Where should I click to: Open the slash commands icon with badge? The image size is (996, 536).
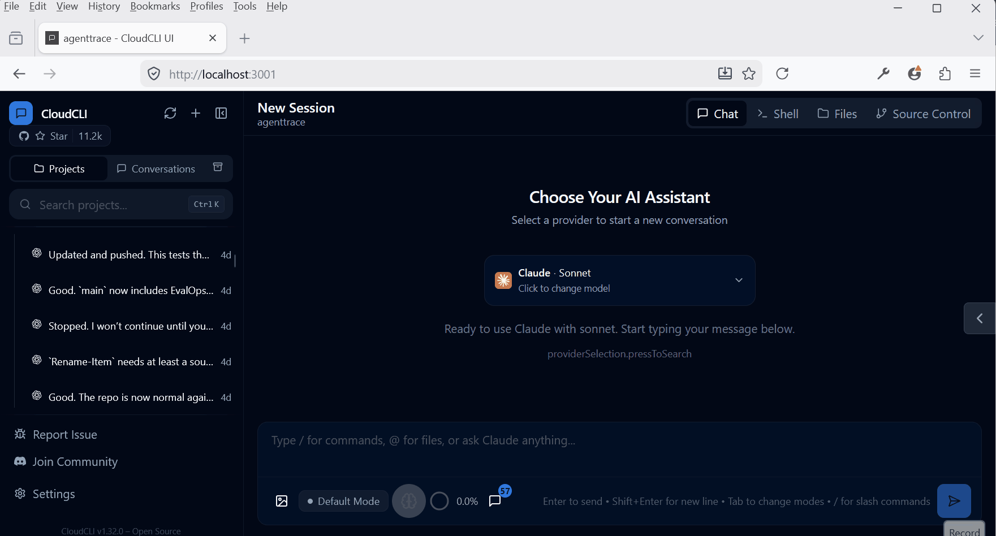pos(496,500)
